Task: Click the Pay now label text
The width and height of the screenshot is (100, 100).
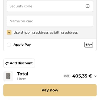Action: [50, 90]
